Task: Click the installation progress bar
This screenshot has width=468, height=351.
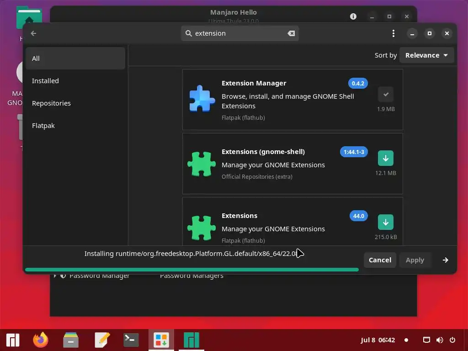Action: [x=192, y=270]
